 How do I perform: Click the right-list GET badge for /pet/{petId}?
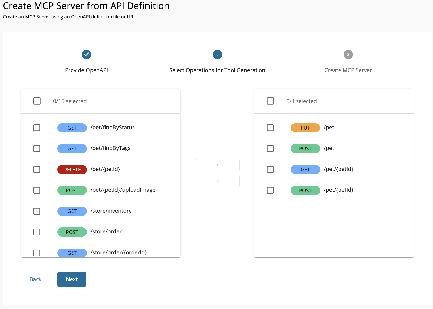coord(305,169)
